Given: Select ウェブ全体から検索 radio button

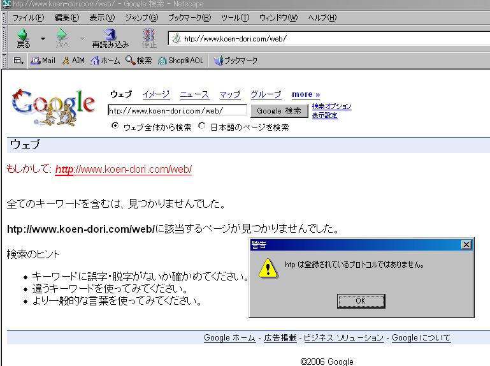Looking at the screenshot, I should (115, 126).
